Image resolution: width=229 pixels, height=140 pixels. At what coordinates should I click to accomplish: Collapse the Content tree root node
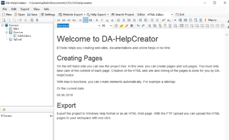(x=2, y=25)
